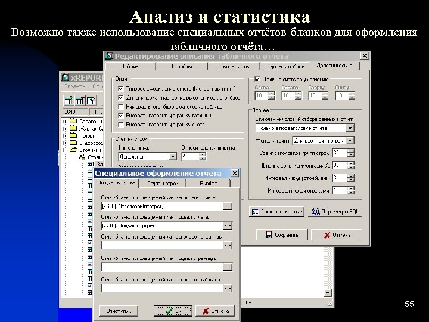The width and height of the screenshot is (429, 322).
Task: Click the Справоч... folder icon in the tree
Action: [73, 121]
